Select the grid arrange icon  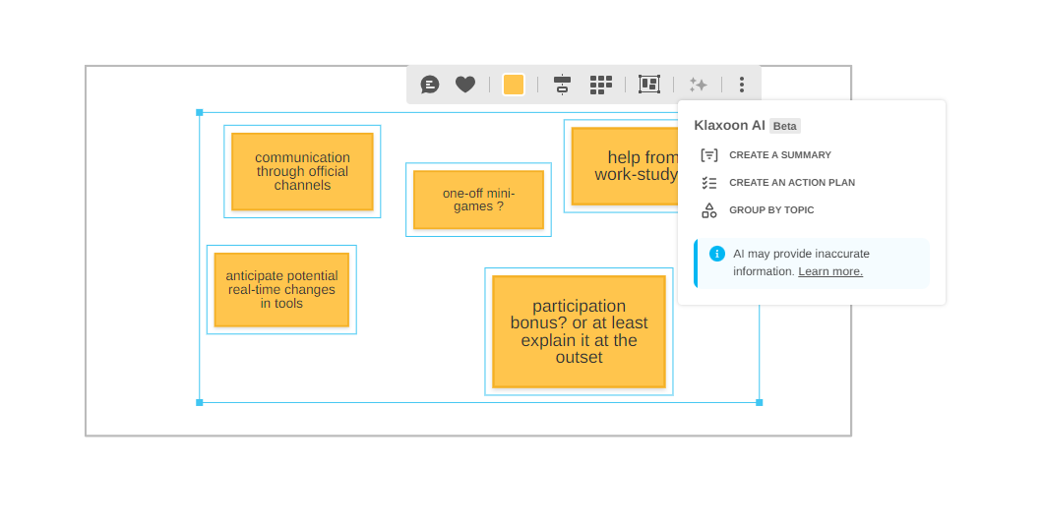600,85
